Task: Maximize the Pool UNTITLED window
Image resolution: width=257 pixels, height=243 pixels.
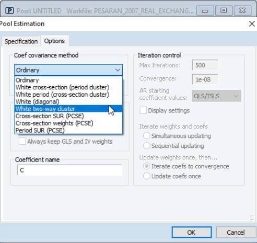Action: pos(224,10)
